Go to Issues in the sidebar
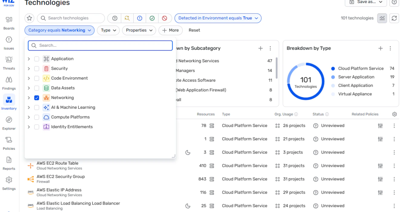The image size is (403, 212). click(9, 43)
